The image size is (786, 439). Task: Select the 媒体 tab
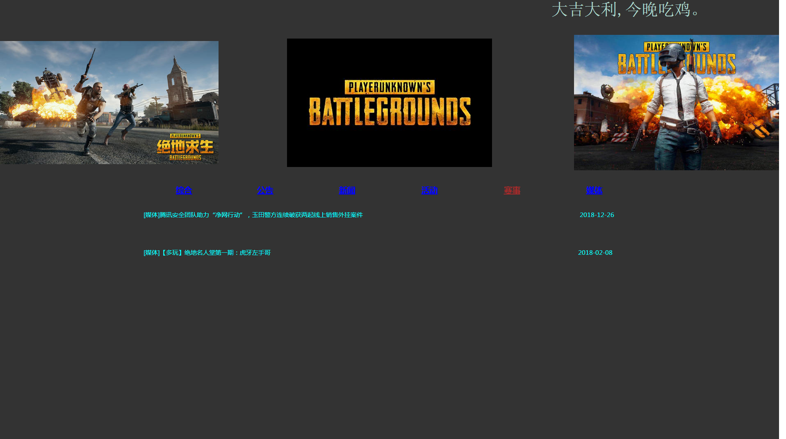point(595,190)
